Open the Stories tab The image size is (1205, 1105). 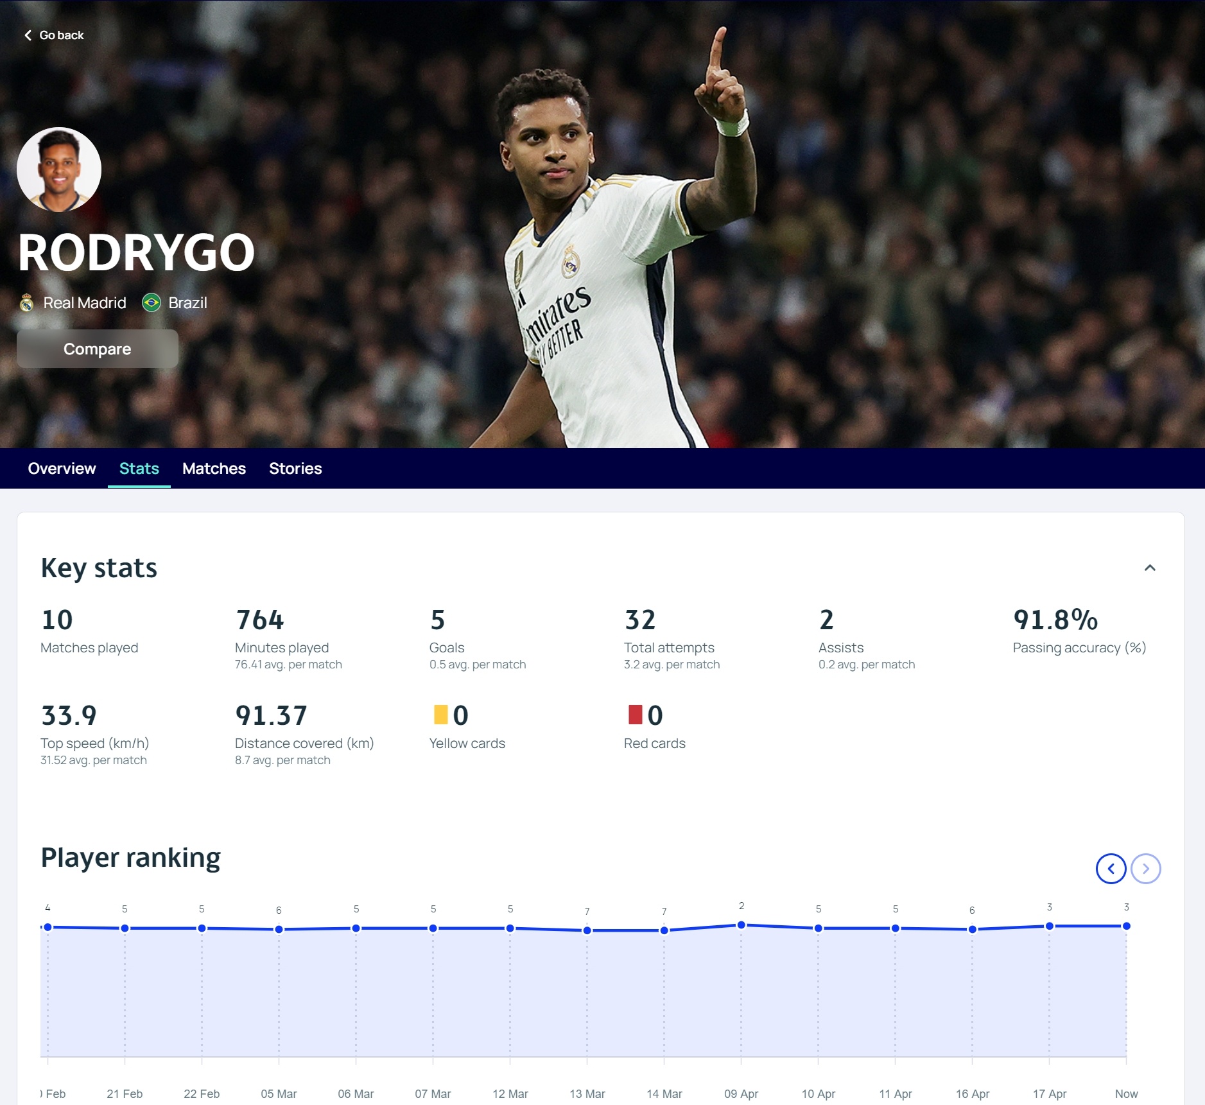point(295,469)
